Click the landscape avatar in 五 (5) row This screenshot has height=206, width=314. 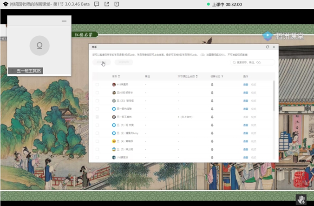click(114, 149)
